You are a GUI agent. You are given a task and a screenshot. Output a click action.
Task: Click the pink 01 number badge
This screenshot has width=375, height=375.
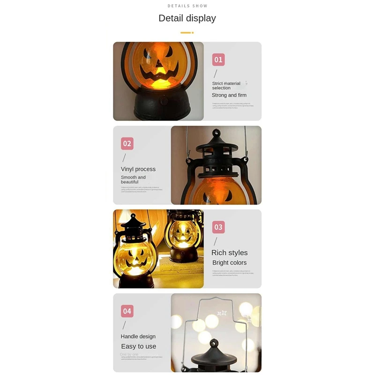218,60
